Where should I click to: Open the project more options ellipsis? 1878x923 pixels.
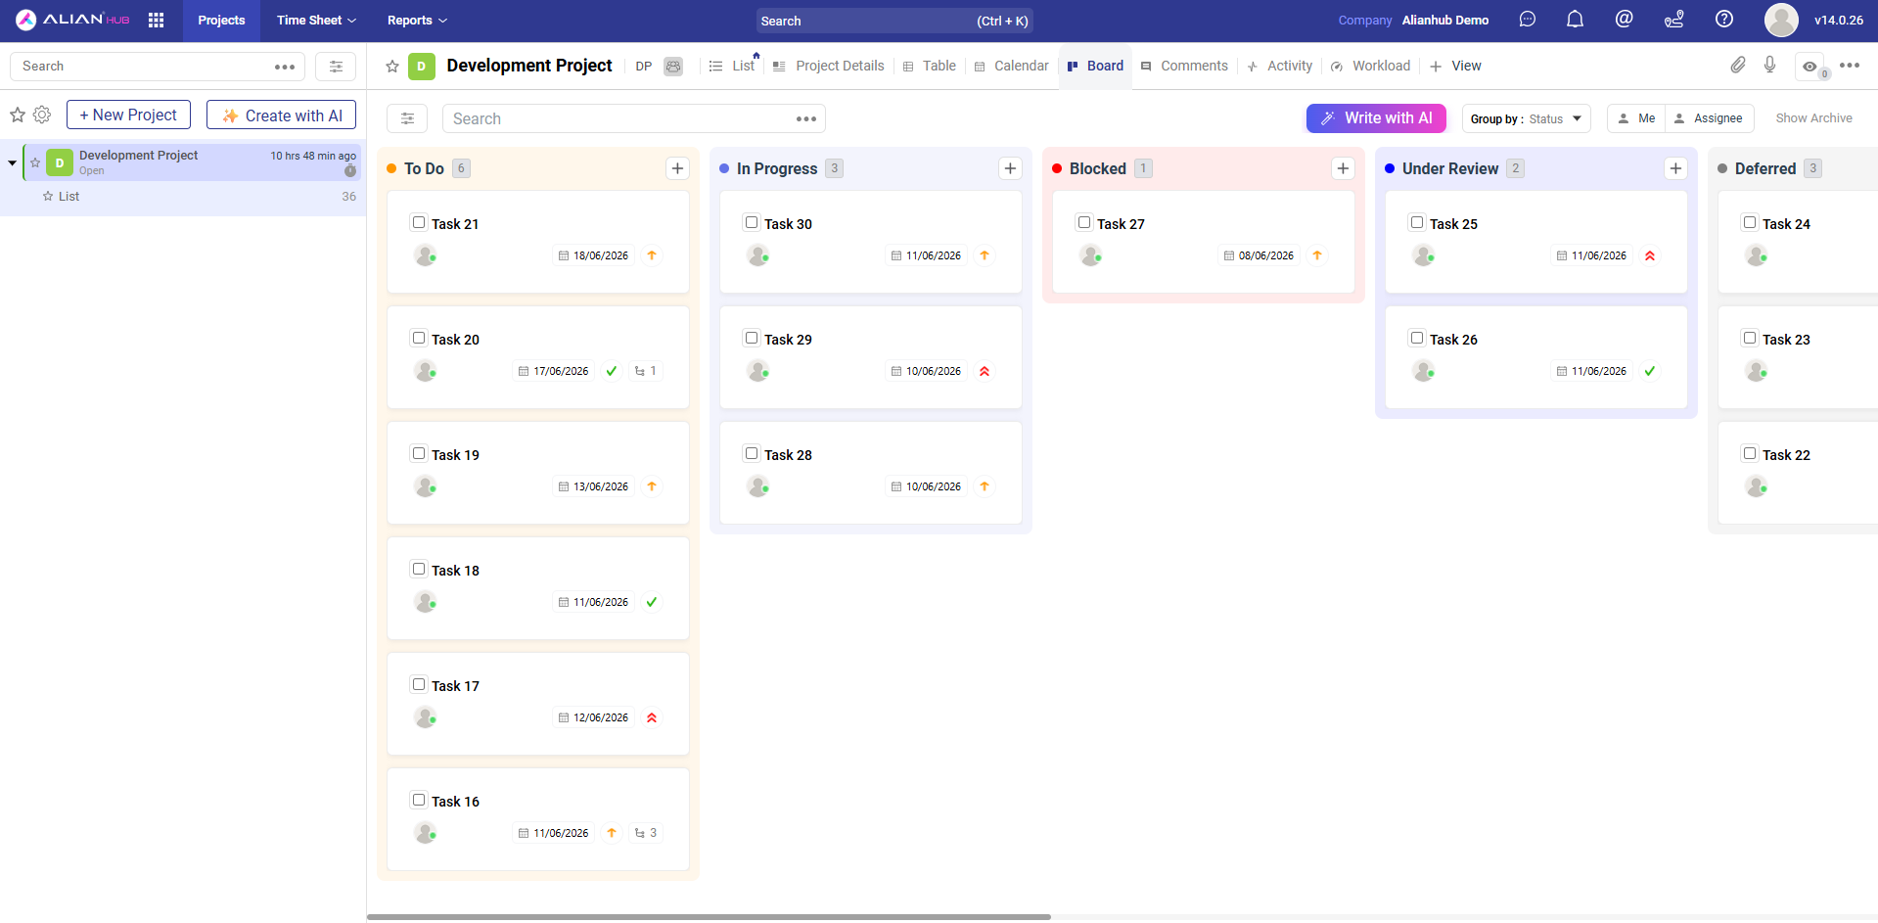pyautogui.click(x=1850, y=66)
